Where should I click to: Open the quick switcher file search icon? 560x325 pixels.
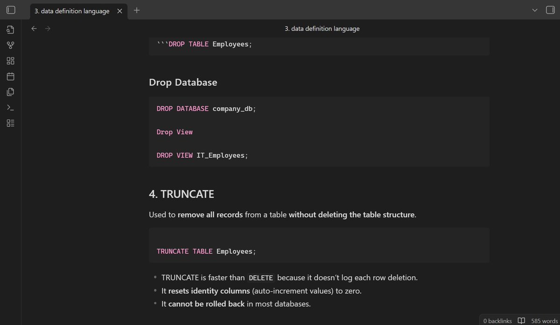pos(10,30)
